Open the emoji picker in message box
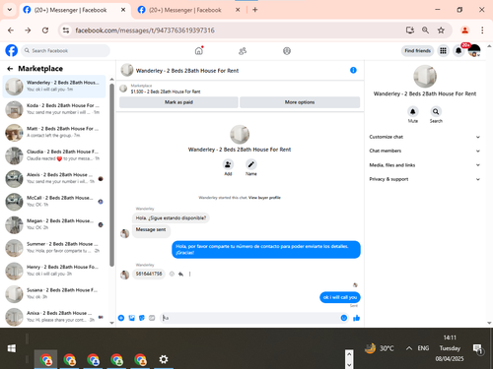 pyautogui.click(x=344, y=318)
